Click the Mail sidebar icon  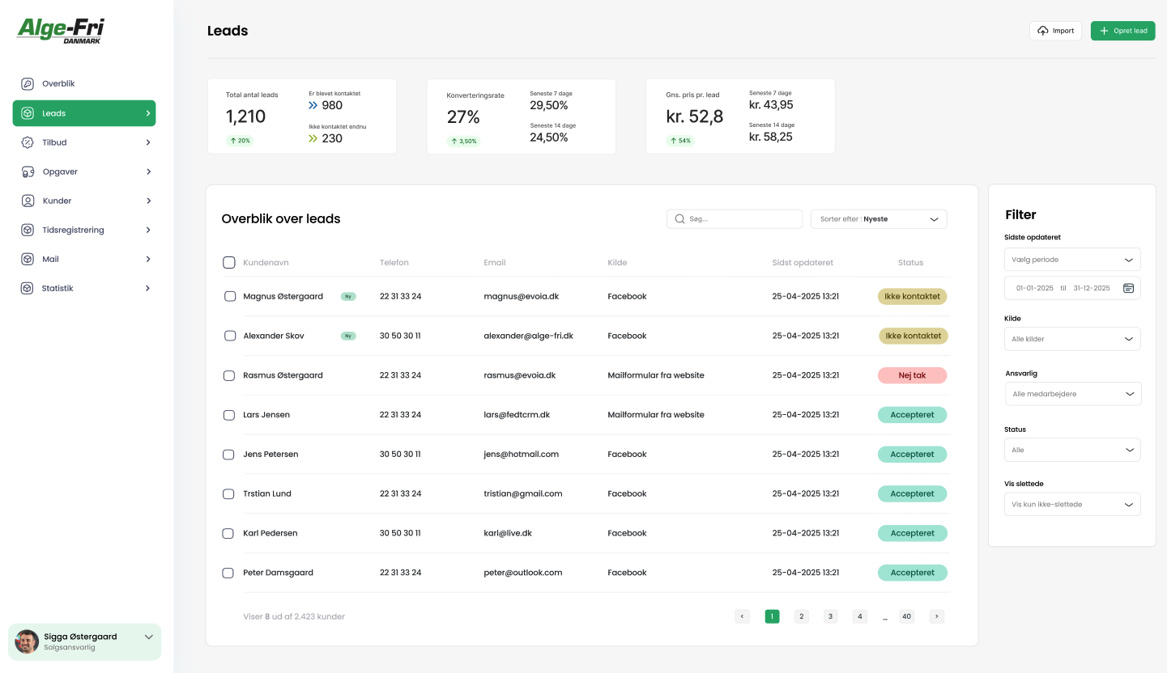point(28,259)
